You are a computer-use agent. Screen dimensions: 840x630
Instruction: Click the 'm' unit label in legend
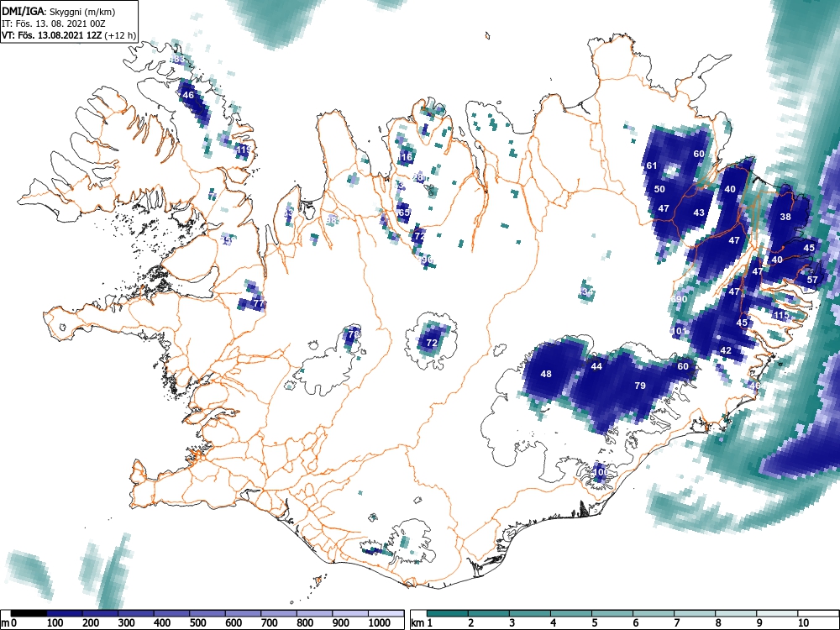tap(5, 623)
